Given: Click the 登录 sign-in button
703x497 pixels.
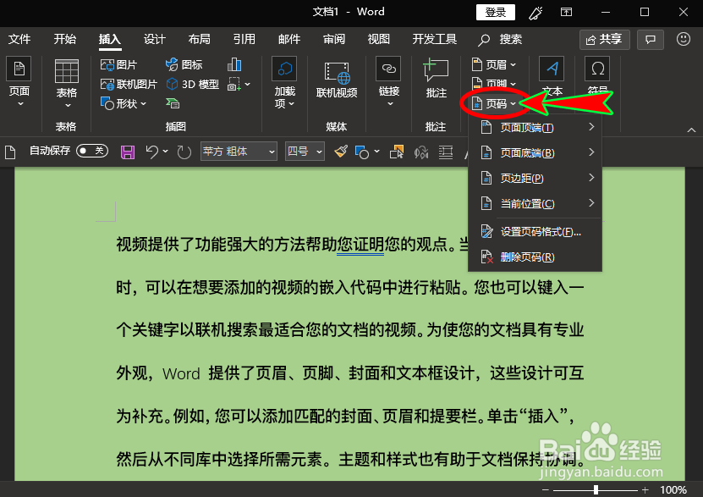Looking at the screenshot, I should click(x=496, y=12).
